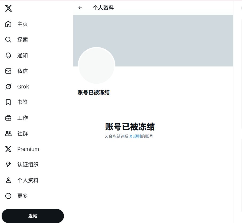Select the 探索 (Explore) magnifier icon
This screenshot has height=223, width=242.
click(x=8, y=40)
